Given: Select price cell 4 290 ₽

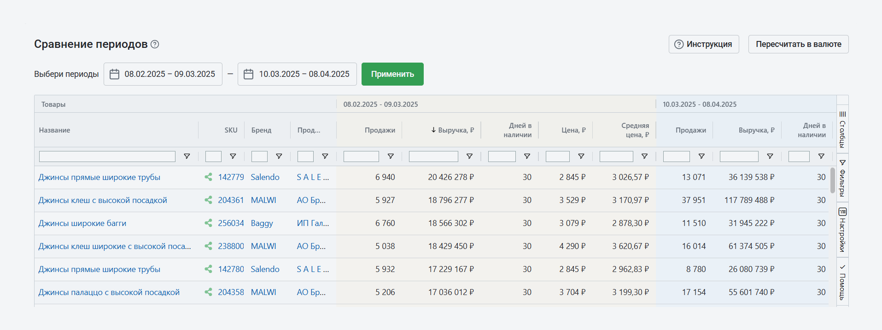Looking at the screenshot, I should click(572, 246).
